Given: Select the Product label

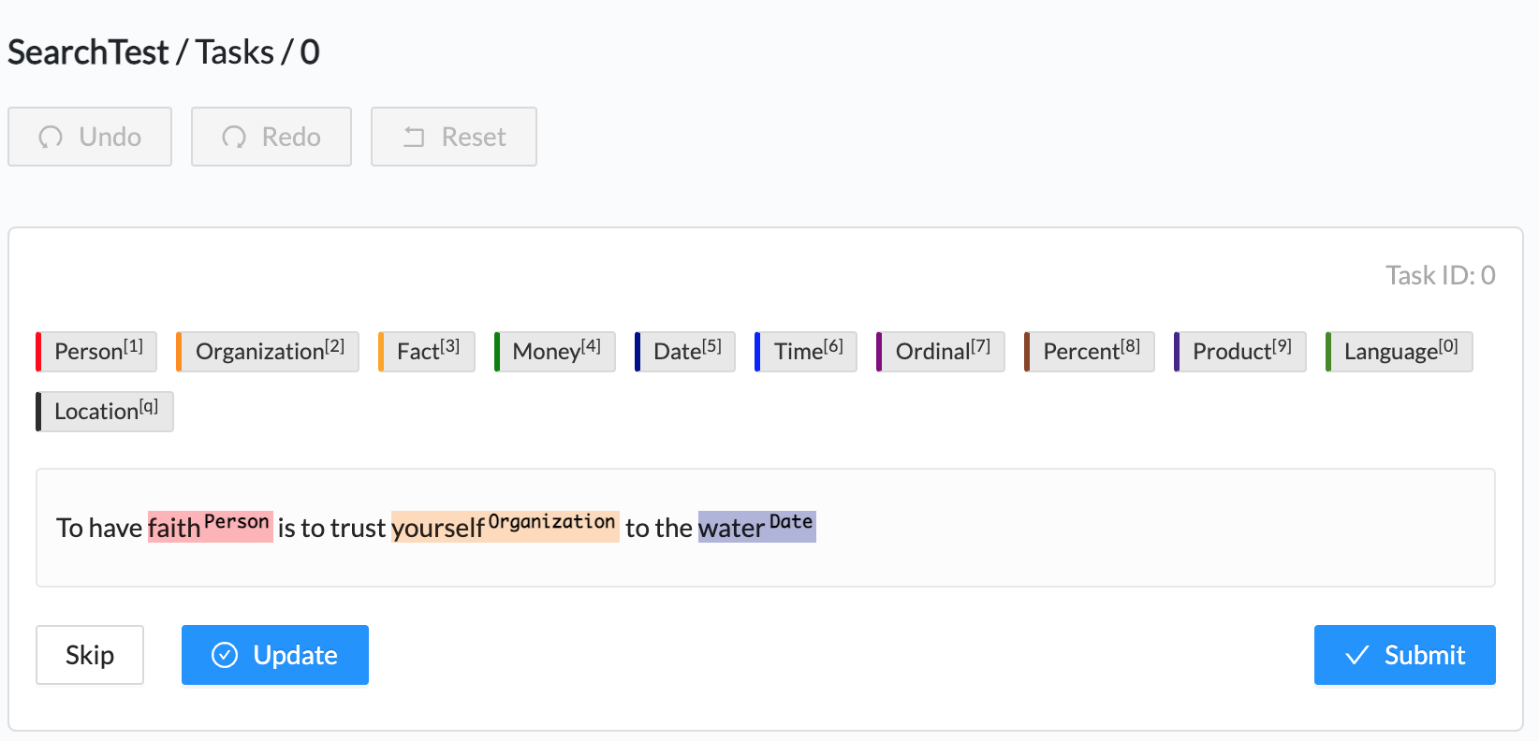Looking at the screenshot, I should click(1241, 352).
